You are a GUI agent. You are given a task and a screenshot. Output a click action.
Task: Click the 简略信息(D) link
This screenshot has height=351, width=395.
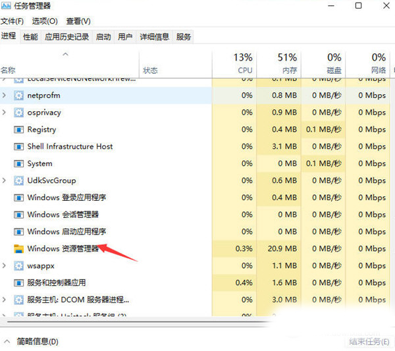pyautogui.click(x=38, y=342)
